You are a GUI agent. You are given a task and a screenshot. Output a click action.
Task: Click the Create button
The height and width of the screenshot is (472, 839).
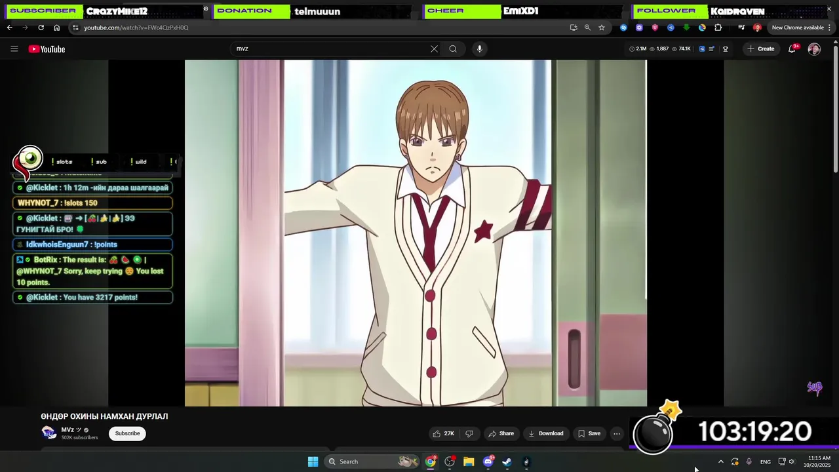click(761, 49)
